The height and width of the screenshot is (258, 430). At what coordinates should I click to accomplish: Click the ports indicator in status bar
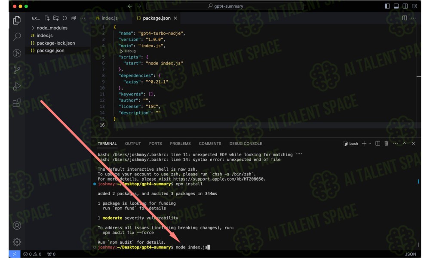(x=51, y=254)
